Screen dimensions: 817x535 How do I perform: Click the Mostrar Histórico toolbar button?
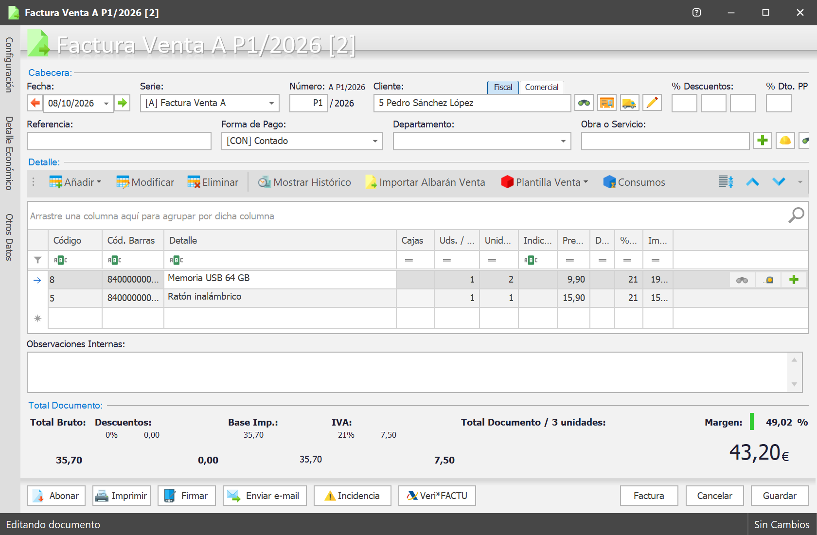pos(304,182)
